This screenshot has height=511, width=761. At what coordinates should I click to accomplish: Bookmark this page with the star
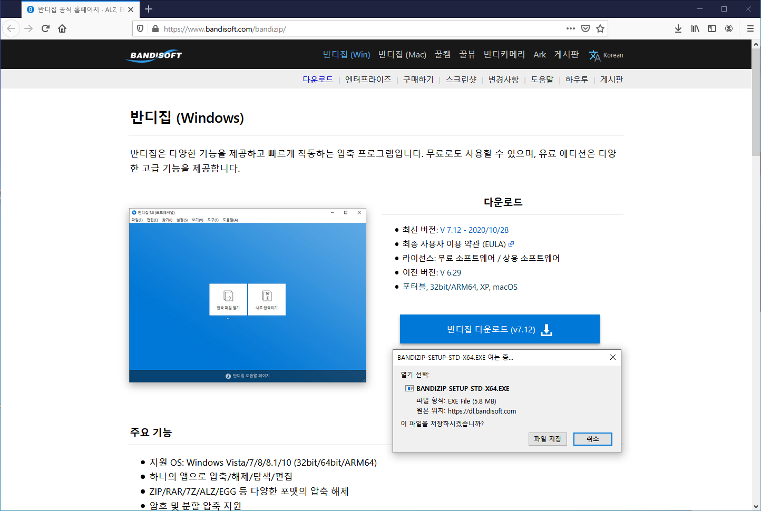(600, 28)
